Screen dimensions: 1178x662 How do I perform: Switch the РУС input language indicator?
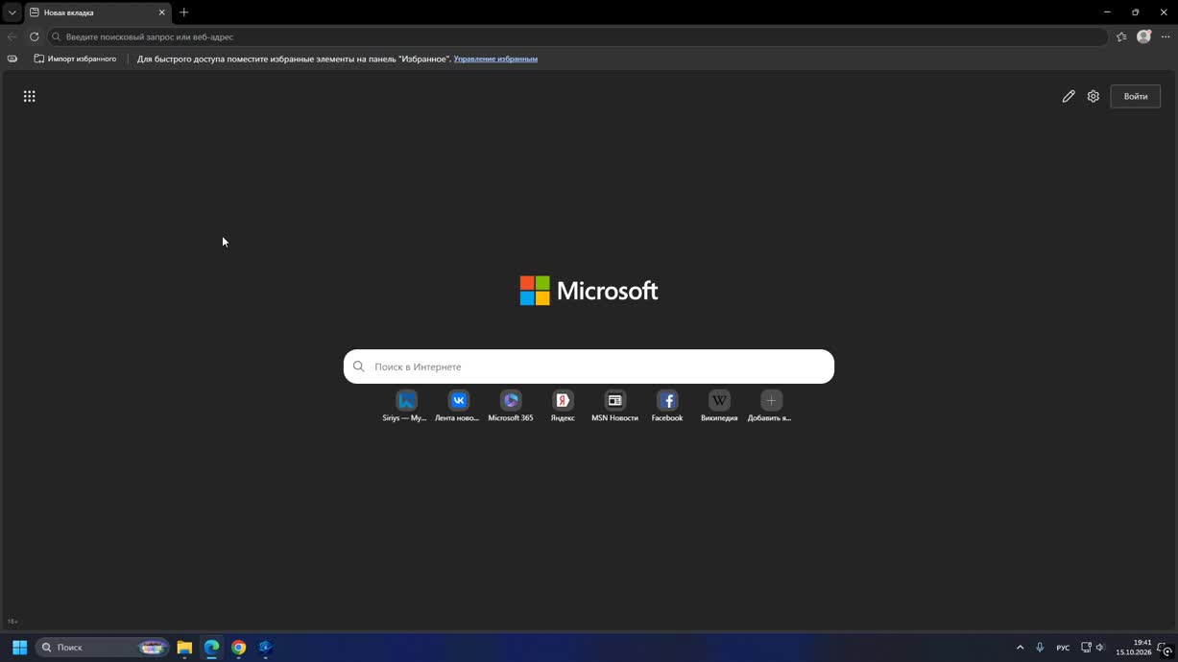1063,648
